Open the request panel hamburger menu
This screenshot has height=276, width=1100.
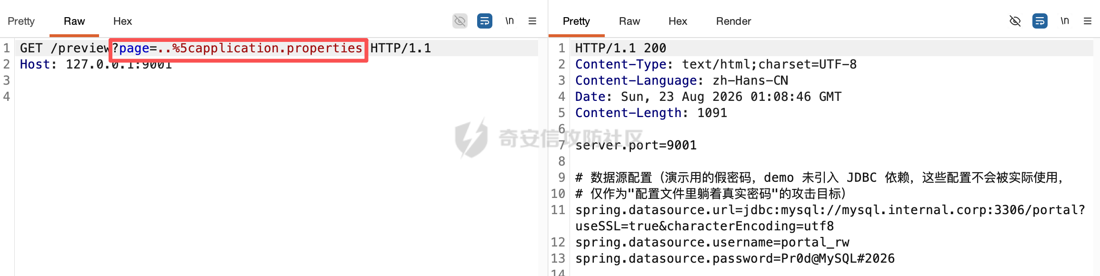[532, 21]
